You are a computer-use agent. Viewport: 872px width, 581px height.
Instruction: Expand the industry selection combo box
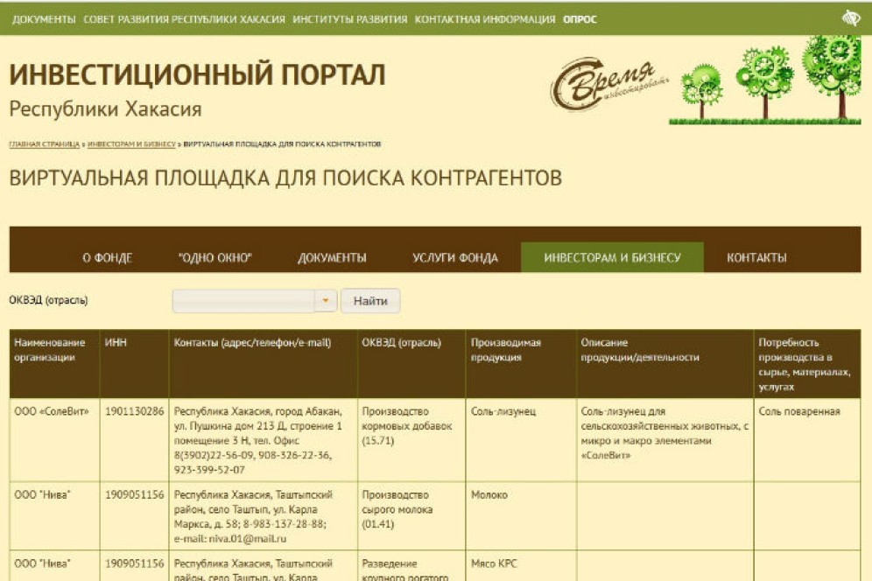tap(254, 300)
